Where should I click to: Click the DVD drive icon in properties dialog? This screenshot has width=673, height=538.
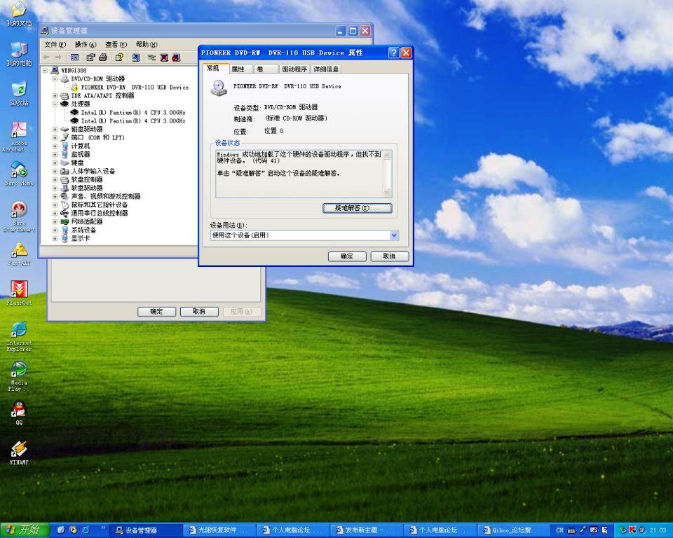point(219,88)
